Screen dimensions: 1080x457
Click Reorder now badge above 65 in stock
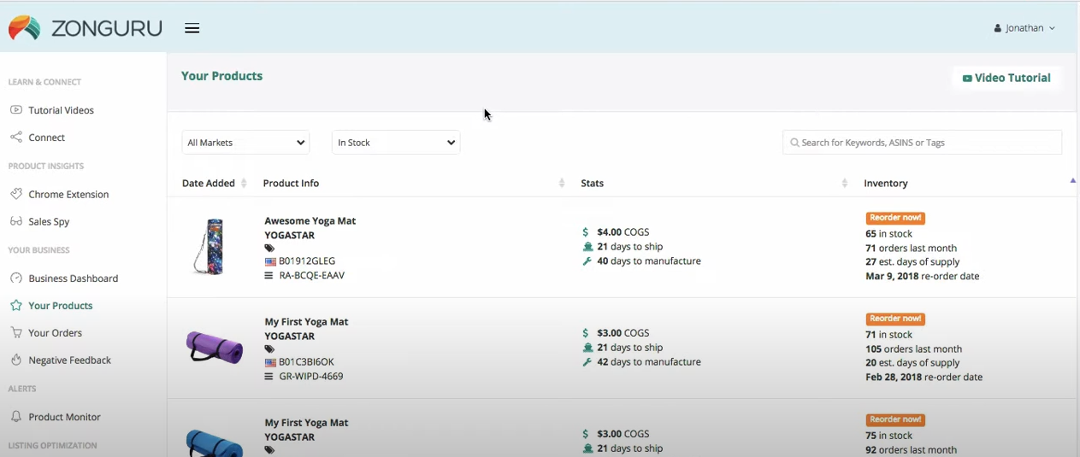click(x=895, y=219)
